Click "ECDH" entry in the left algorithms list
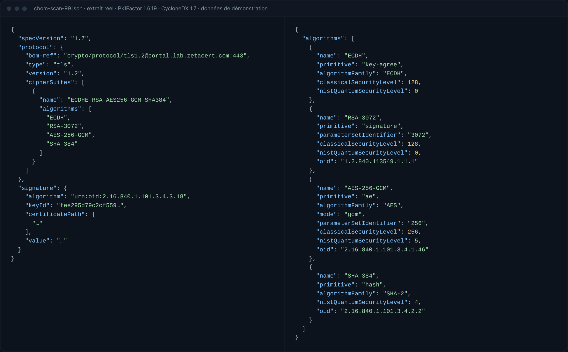568x352 pixels. pos(57,118)
